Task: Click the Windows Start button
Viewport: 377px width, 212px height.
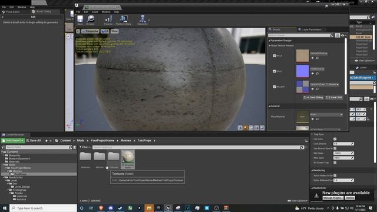Action: [x=5, y=208]
